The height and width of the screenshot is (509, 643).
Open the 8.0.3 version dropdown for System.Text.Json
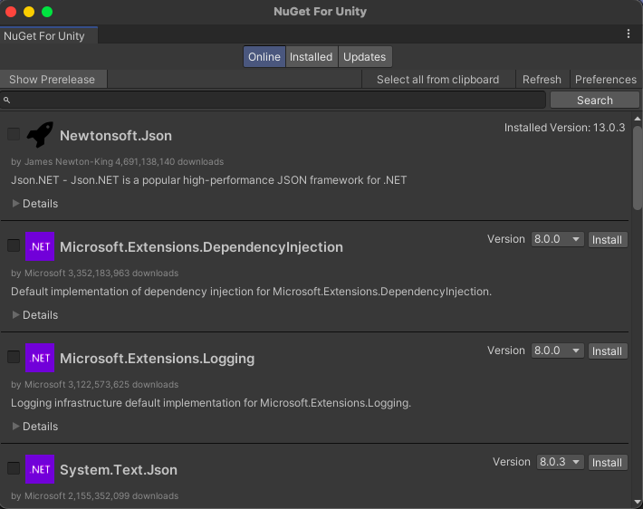[x=561, y=462]
